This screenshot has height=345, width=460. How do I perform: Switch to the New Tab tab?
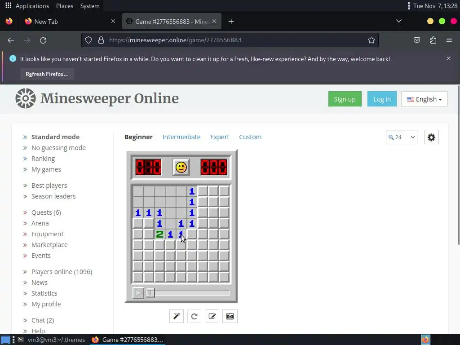(x=70, y=22)
